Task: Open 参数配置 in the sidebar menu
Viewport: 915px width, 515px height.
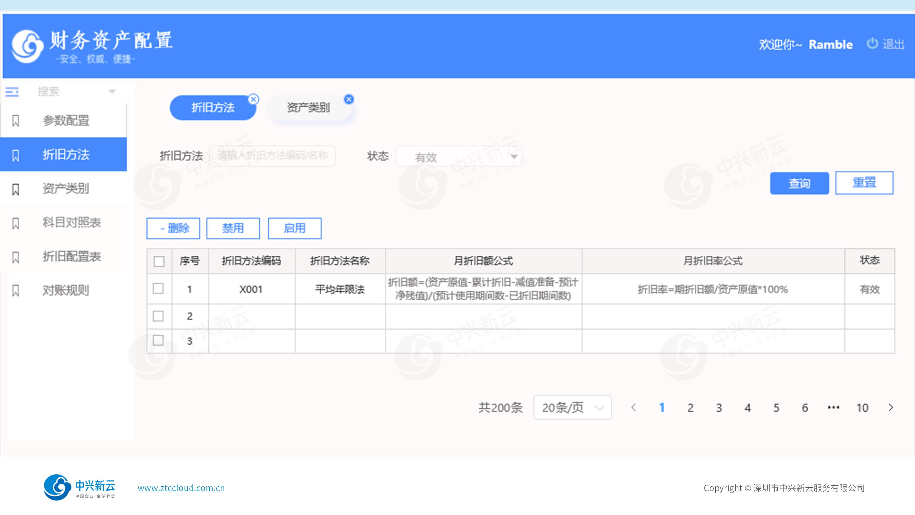Action: pos(63,121)
